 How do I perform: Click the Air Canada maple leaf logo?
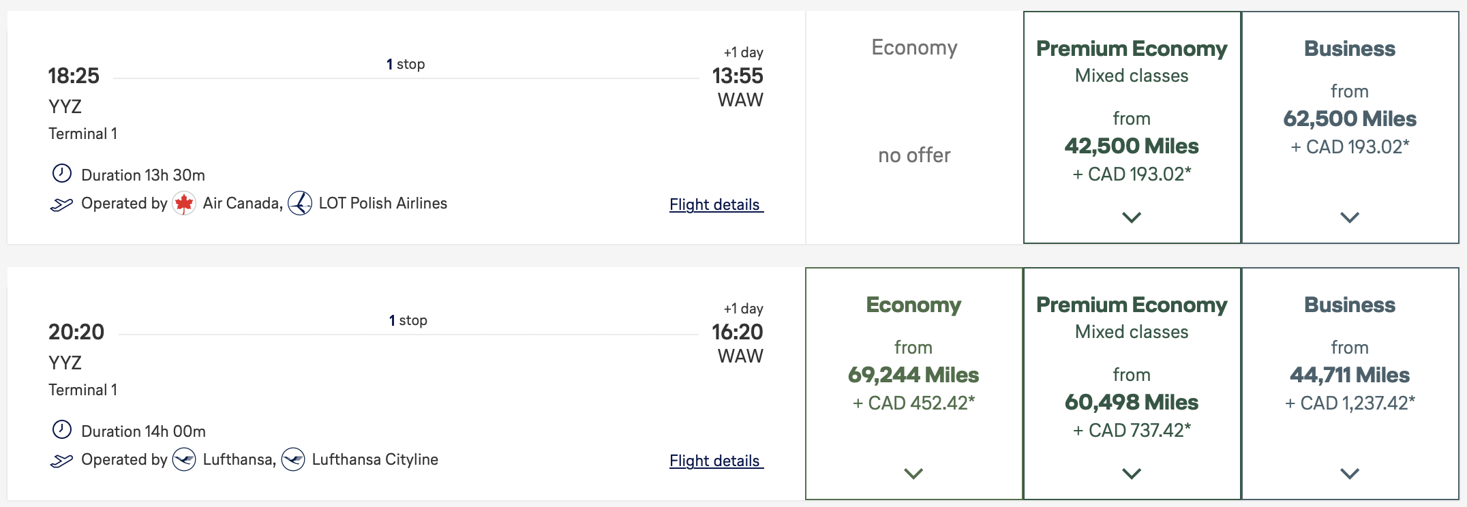pyautogui.click(x=184, y=203)
